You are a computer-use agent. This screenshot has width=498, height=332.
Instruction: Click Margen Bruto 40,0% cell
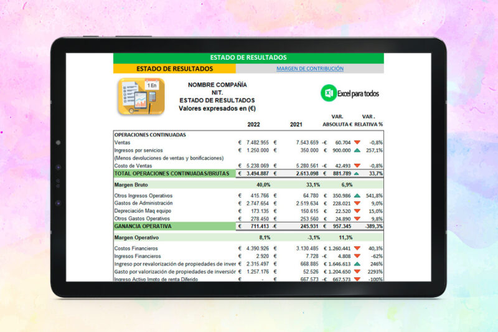click(263, 184)
